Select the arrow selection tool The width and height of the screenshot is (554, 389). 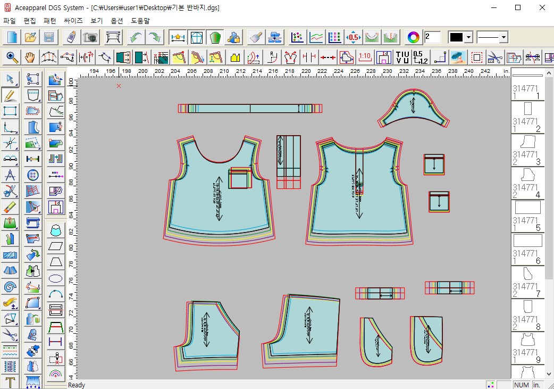(11, 78)
